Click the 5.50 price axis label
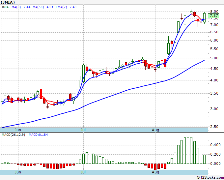The image size is (224, 180). (x=214, y=49)
